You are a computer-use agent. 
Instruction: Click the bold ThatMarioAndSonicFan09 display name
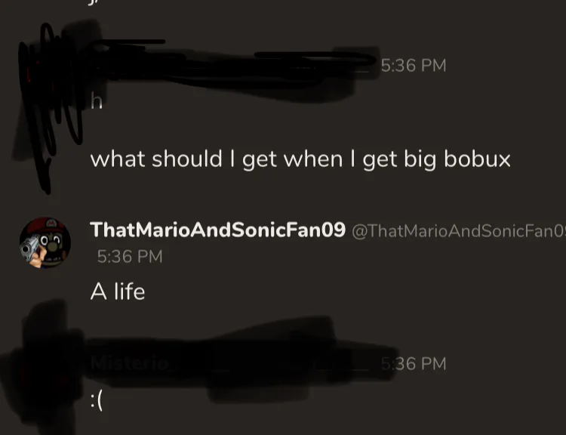(217, 230)
